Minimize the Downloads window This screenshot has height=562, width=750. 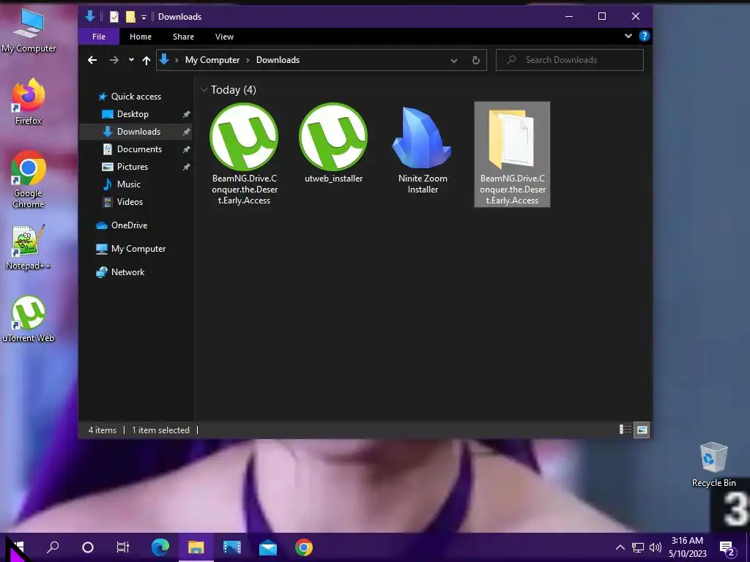pos(569,16)
